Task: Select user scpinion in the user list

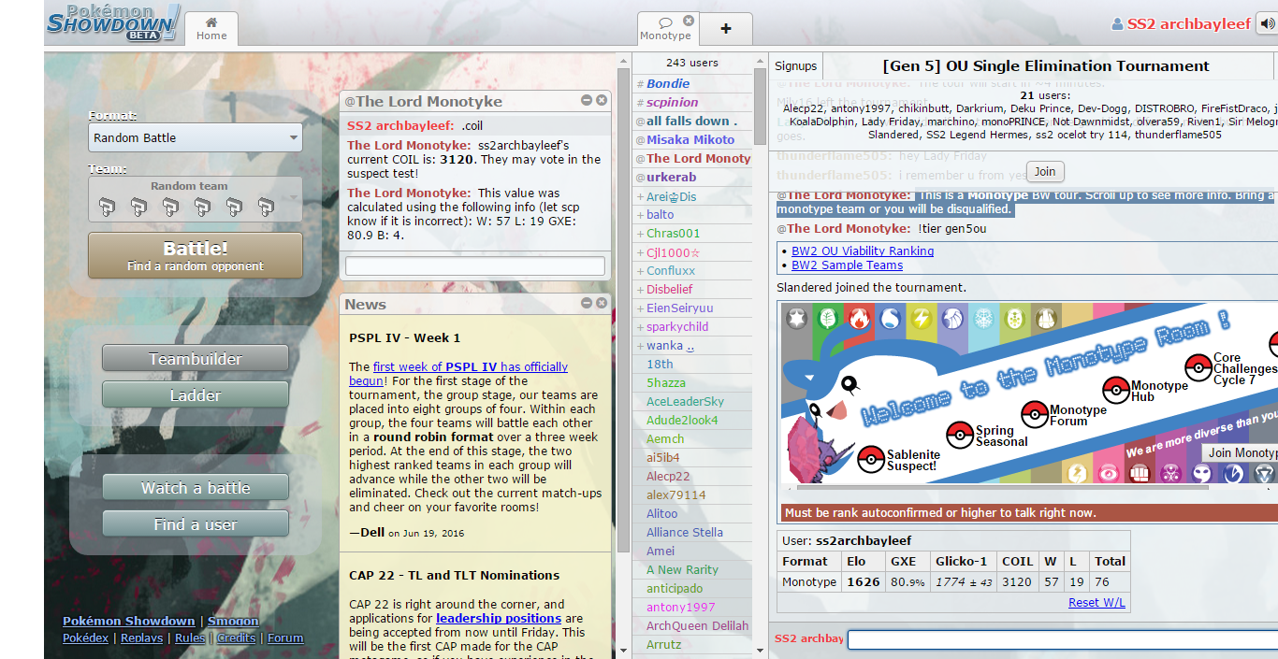Action: (x=692, y=102)
